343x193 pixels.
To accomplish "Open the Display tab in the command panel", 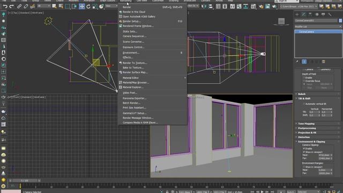I will click(x=323, y=14).
